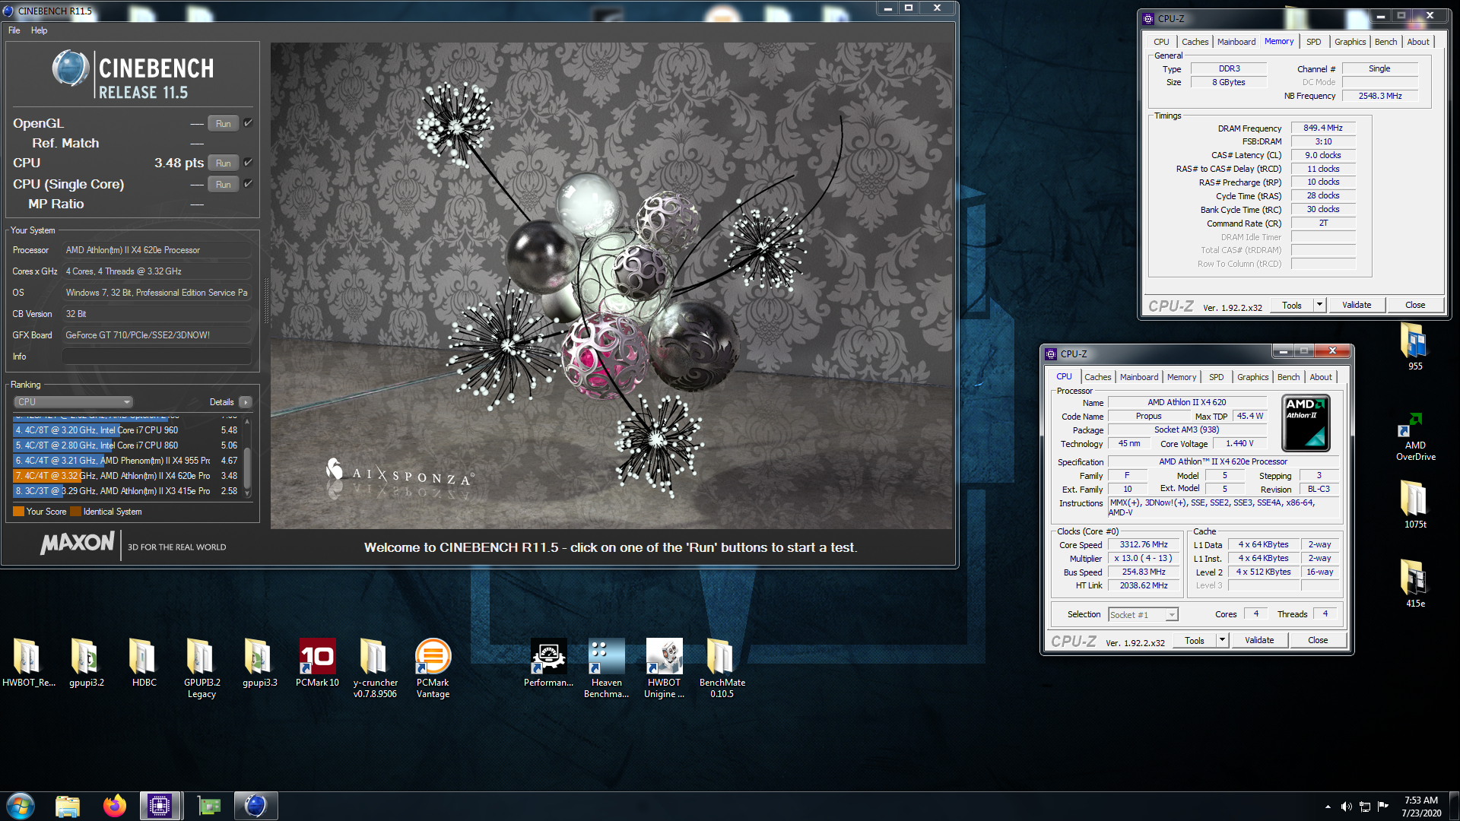1460x821 pixels.
Task: Open the Help menu in Cinebench
Action: pyautogui.click(x=40, y=30)
